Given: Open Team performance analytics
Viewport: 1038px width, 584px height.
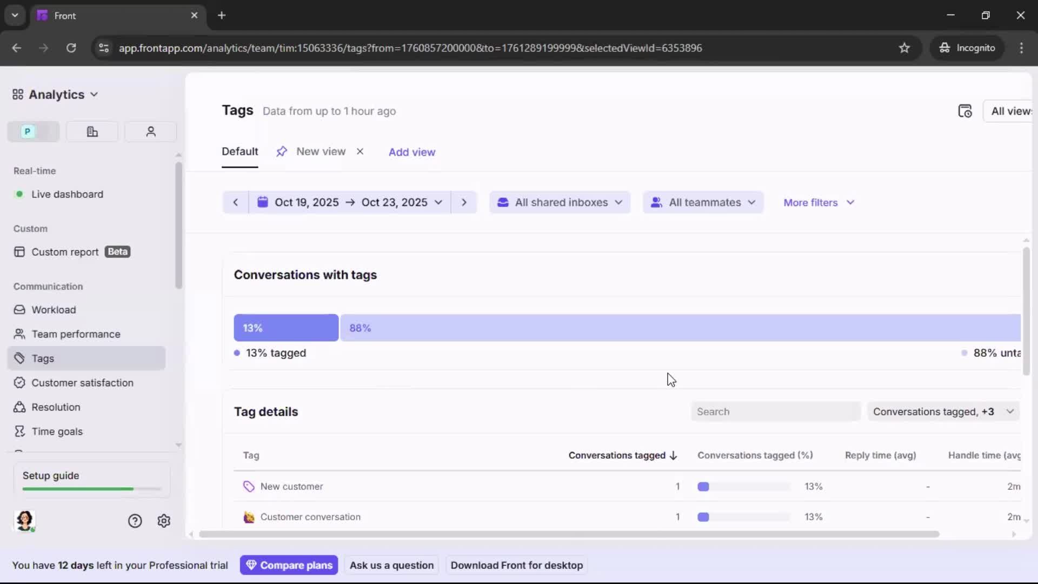Looking at the screenshot, I should tap(76, 334).
